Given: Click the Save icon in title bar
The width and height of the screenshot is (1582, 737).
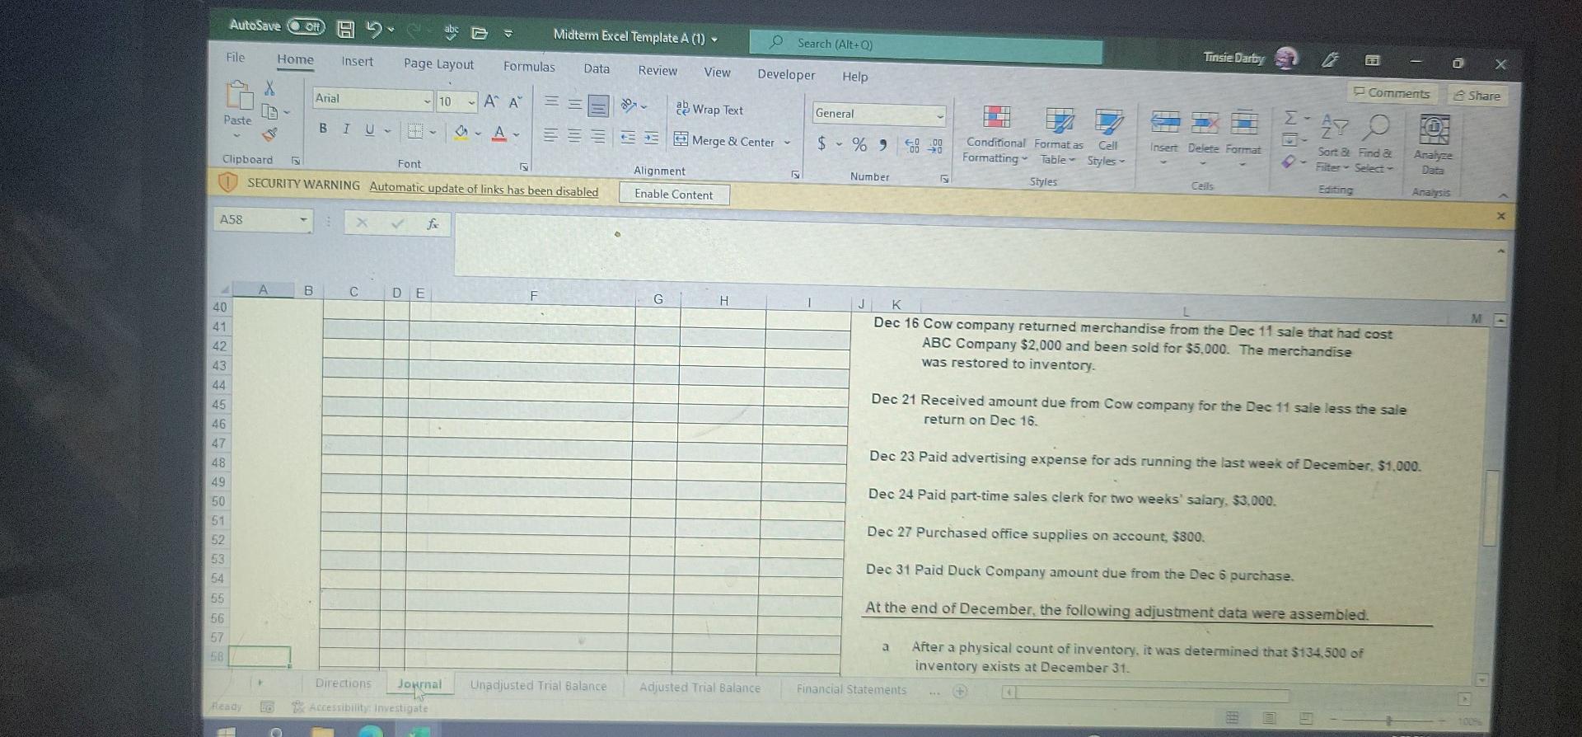Looking at the screenshot, I should click(x=346, y=29).
